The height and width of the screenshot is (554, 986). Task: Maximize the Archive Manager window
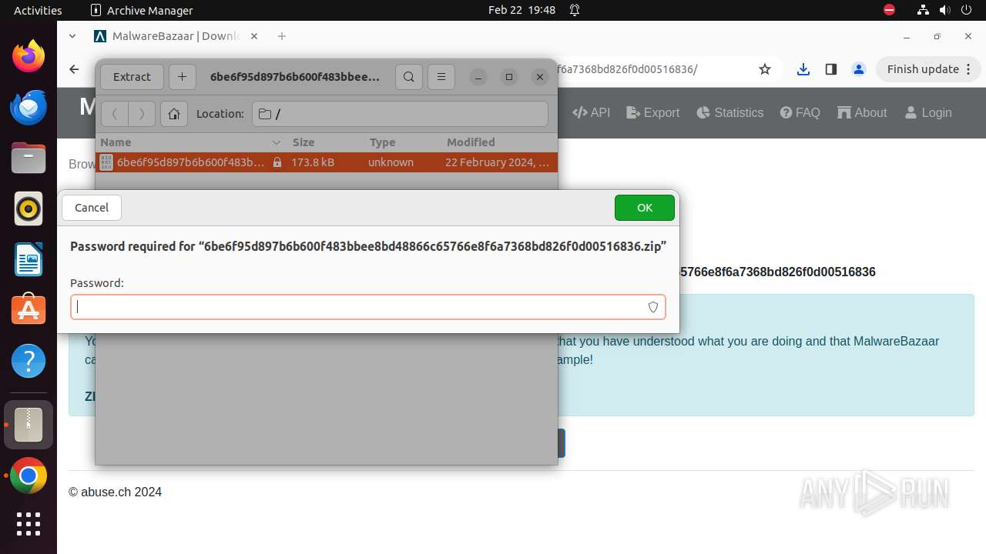509,77
